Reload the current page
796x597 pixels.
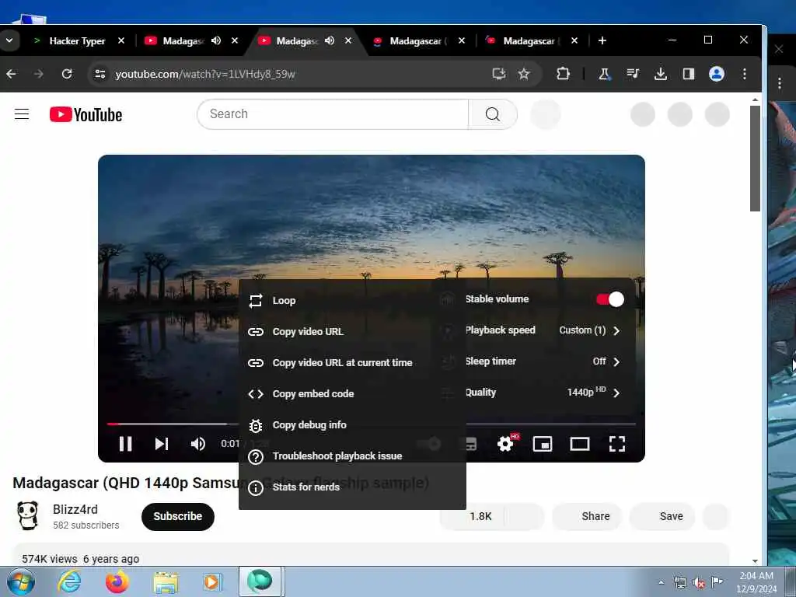coord(67,74)
